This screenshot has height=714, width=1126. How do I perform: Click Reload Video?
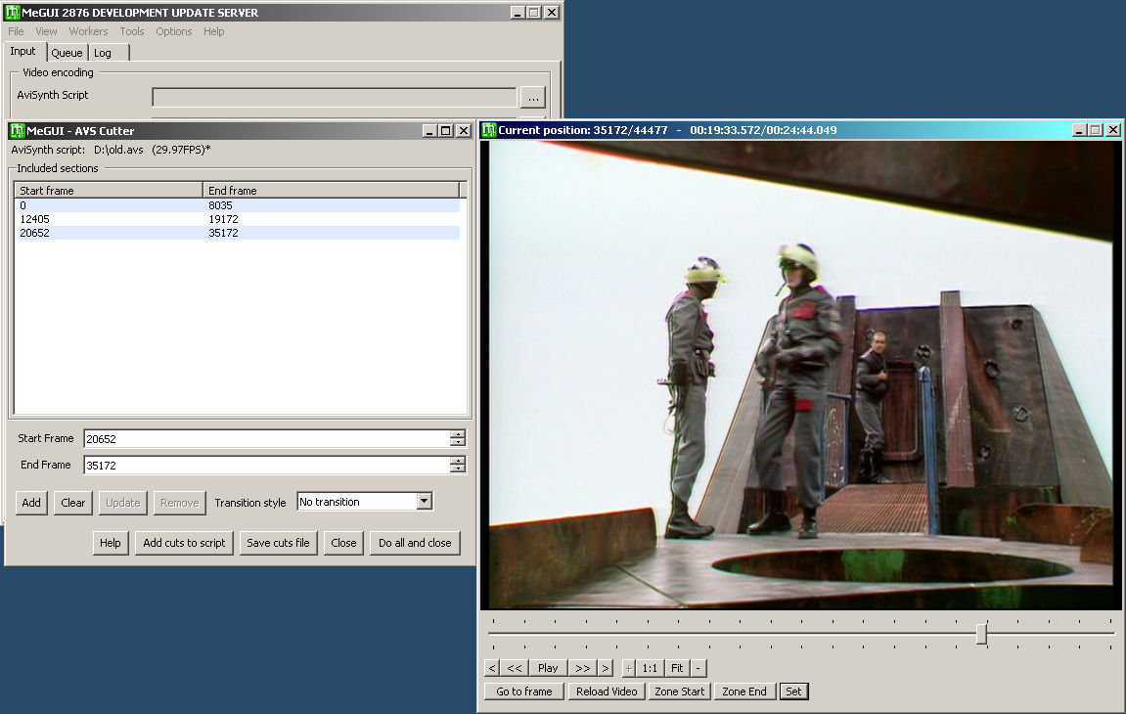pos(607,692)
